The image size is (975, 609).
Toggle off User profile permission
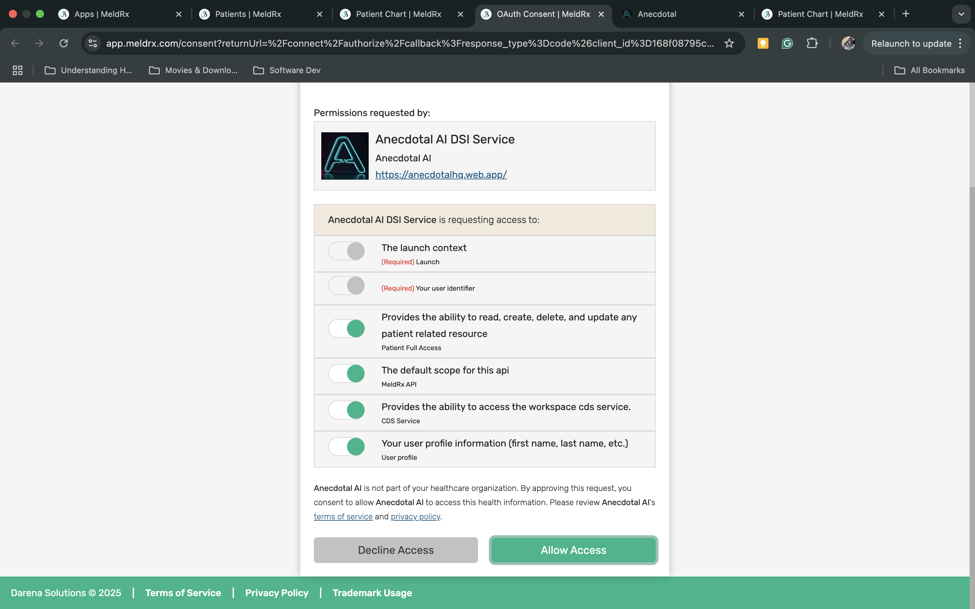coord(346,446)
